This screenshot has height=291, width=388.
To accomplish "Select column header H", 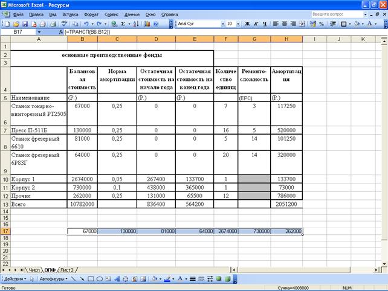I will [x=286, y=39].
